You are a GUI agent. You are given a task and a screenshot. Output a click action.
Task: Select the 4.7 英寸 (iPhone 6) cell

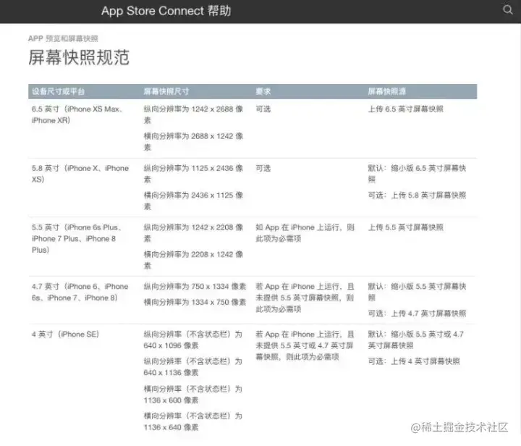click(x=80, y=292)
